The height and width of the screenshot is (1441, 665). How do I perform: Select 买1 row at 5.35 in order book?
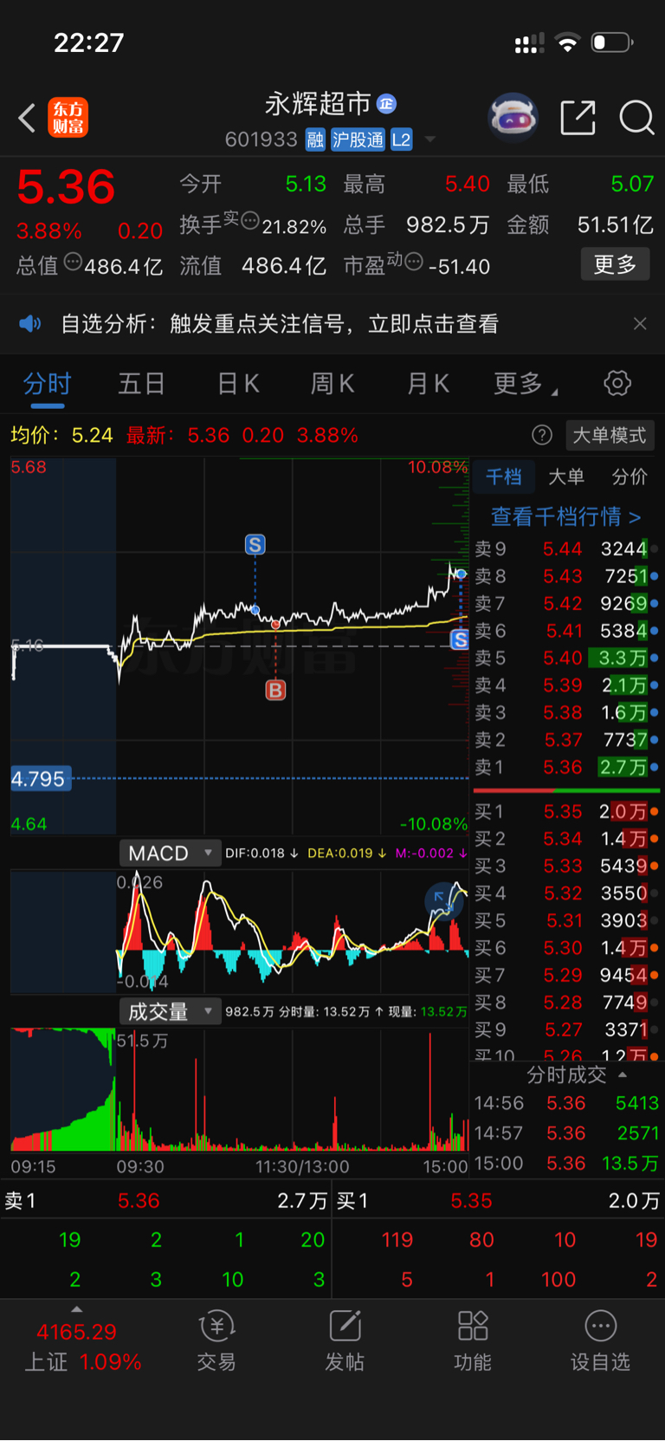coord(566,812)
